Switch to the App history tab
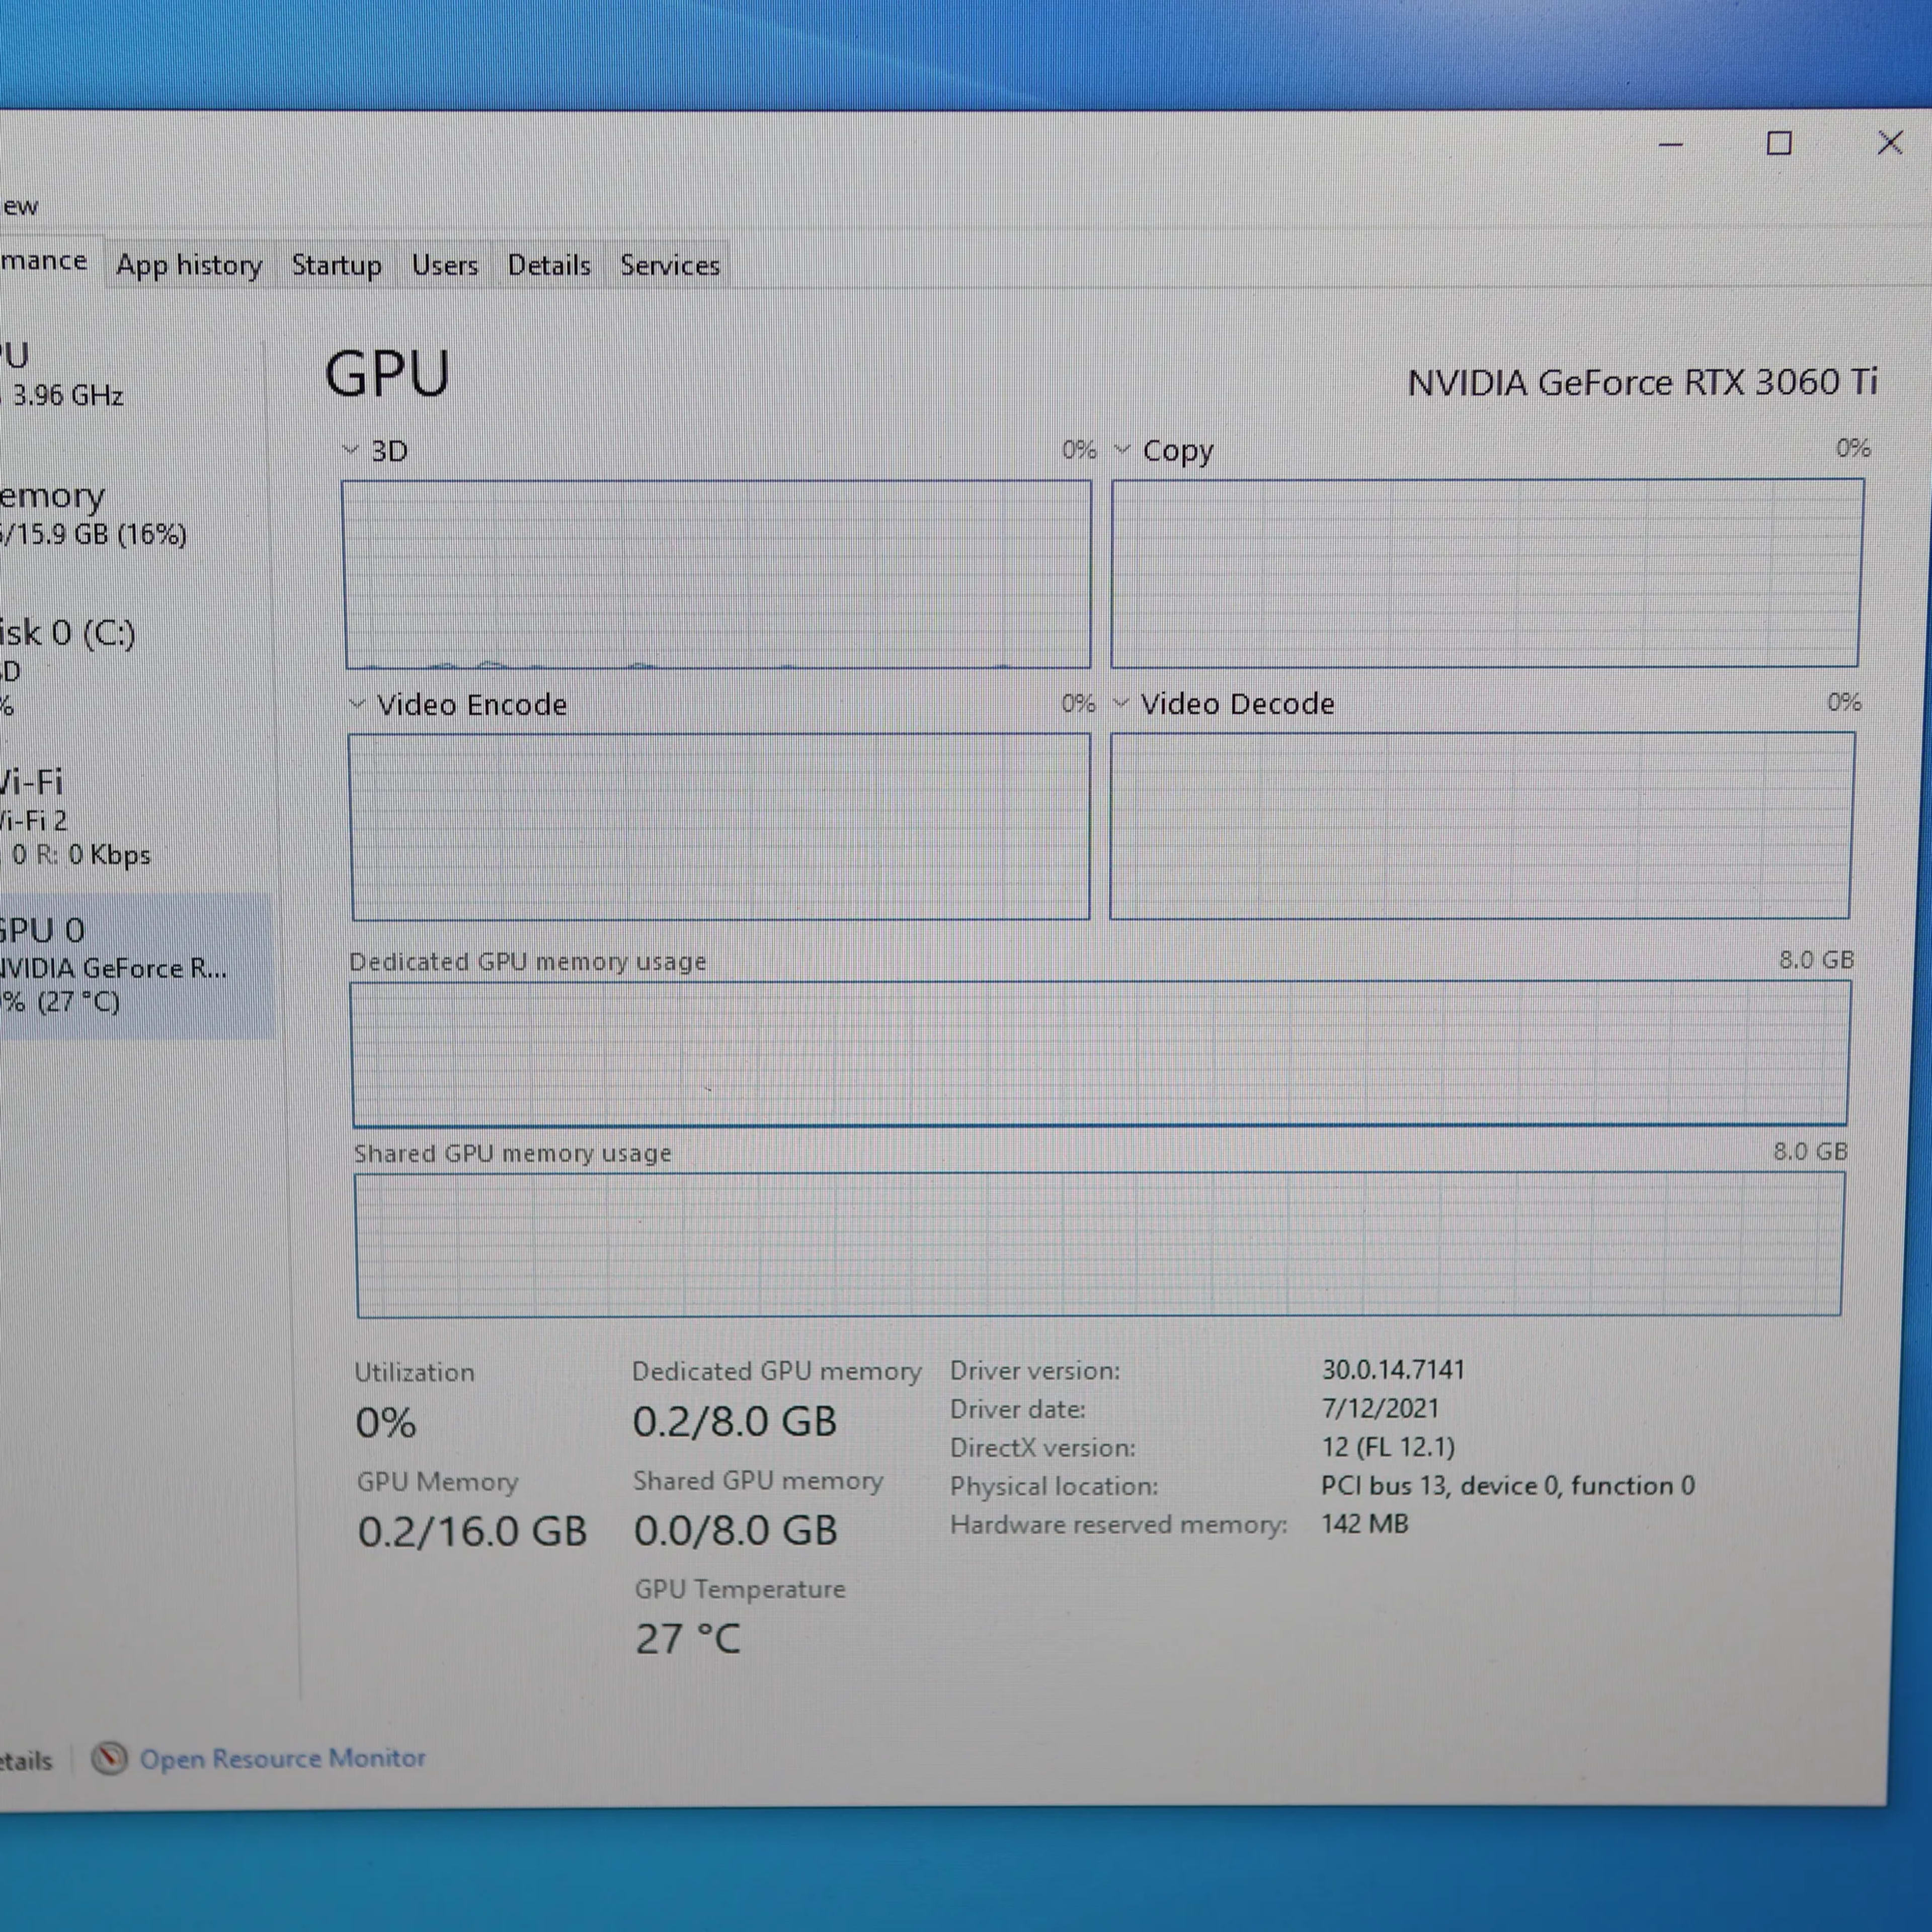This screenshot has width=1932, height=1932. (x=189, y=265)
